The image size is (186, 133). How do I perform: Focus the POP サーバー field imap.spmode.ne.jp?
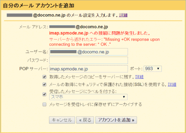(89, 69)
